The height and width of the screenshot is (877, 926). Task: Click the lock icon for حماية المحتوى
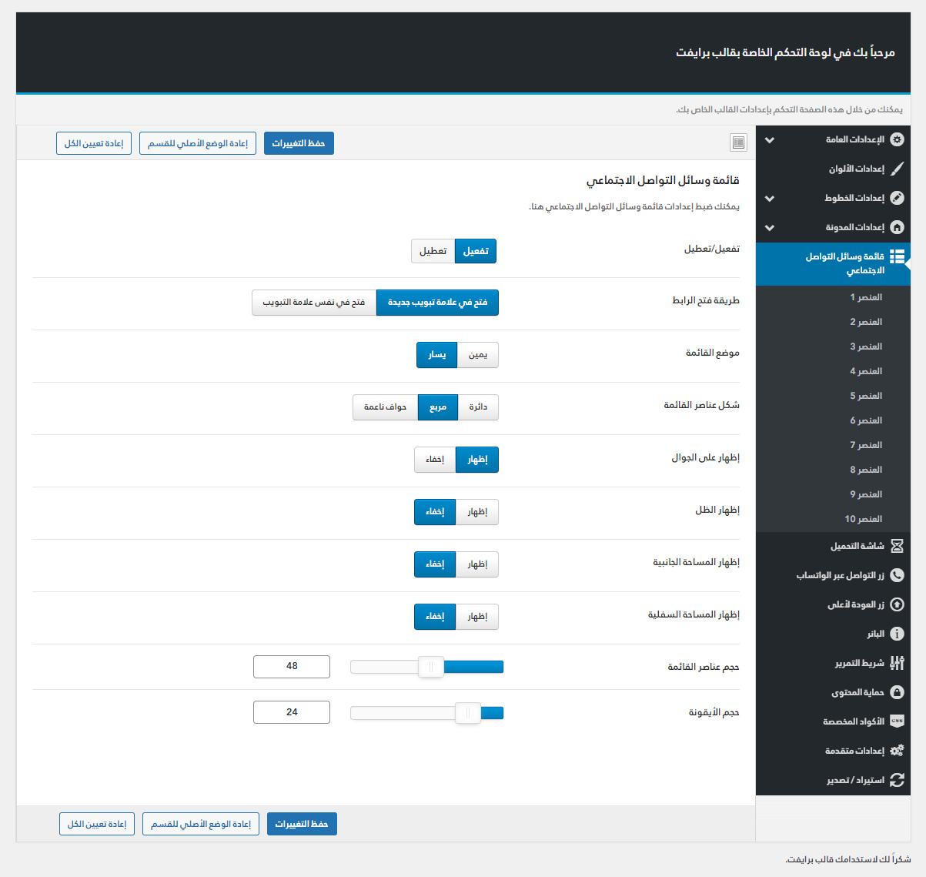tap(897, 692)
